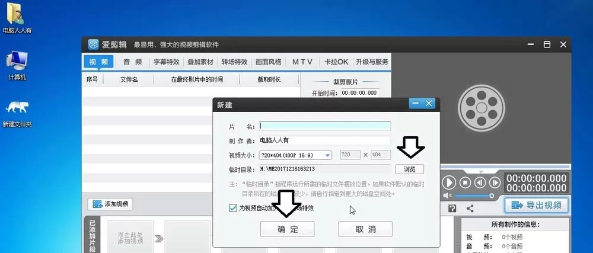Open the 计算机 desktop icon
This screenshot has width=593, height=253.
pos(17,66)
